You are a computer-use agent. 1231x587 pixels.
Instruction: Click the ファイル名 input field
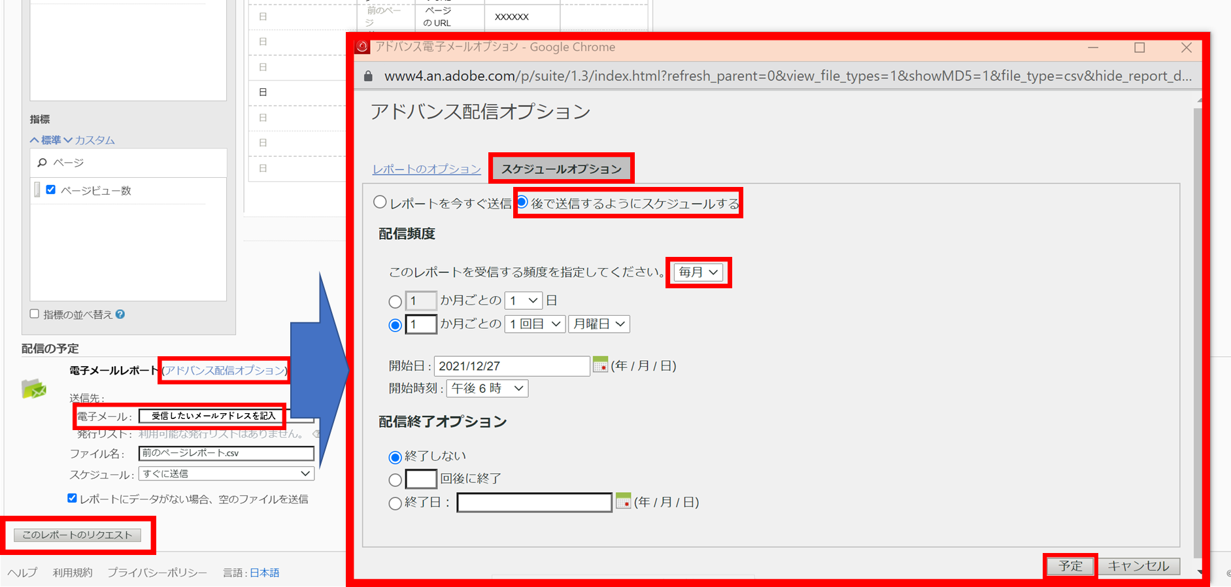(x=226, y=453)
